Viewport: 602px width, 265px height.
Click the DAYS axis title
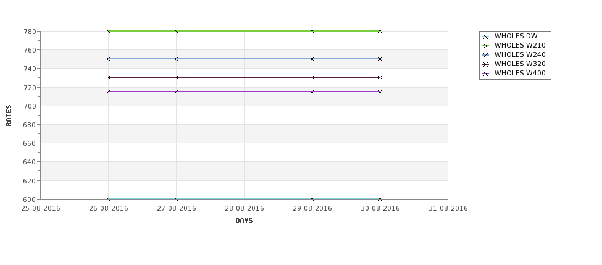tap(244, 221)
